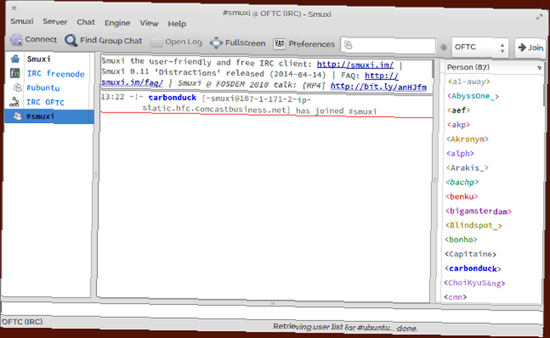Screen dimensions: 550x338
Task: Open the Smuxi menu
Action: click(22, 21)
